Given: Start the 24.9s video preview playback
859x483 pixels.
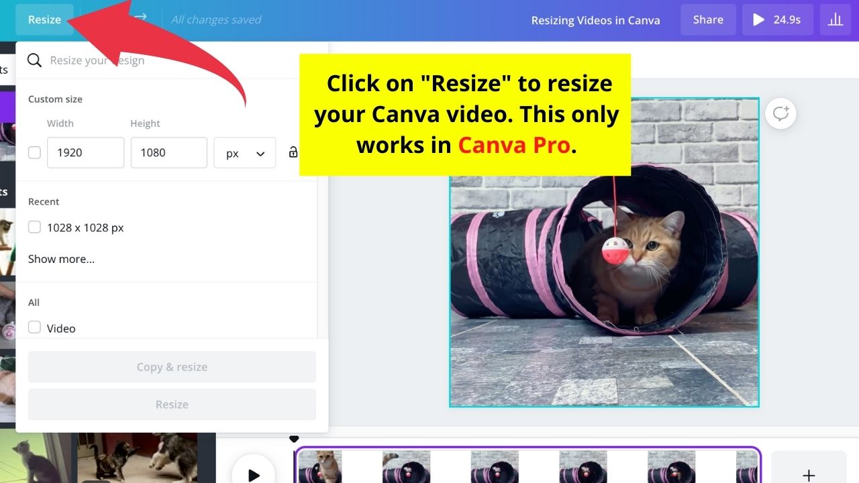Looking at the screenshot, I should pyautogui.click(x=778, y=19).
